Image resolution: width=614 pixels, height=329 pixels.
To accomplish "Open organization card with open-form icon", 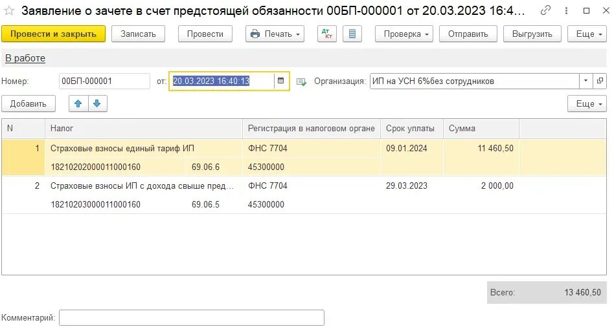I will [x=600, y=81].
